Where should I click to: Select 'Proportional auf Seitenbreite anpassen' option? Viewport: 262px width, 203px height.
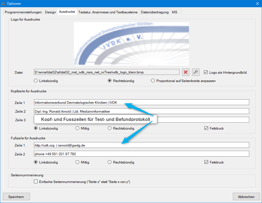pos(153,81)
